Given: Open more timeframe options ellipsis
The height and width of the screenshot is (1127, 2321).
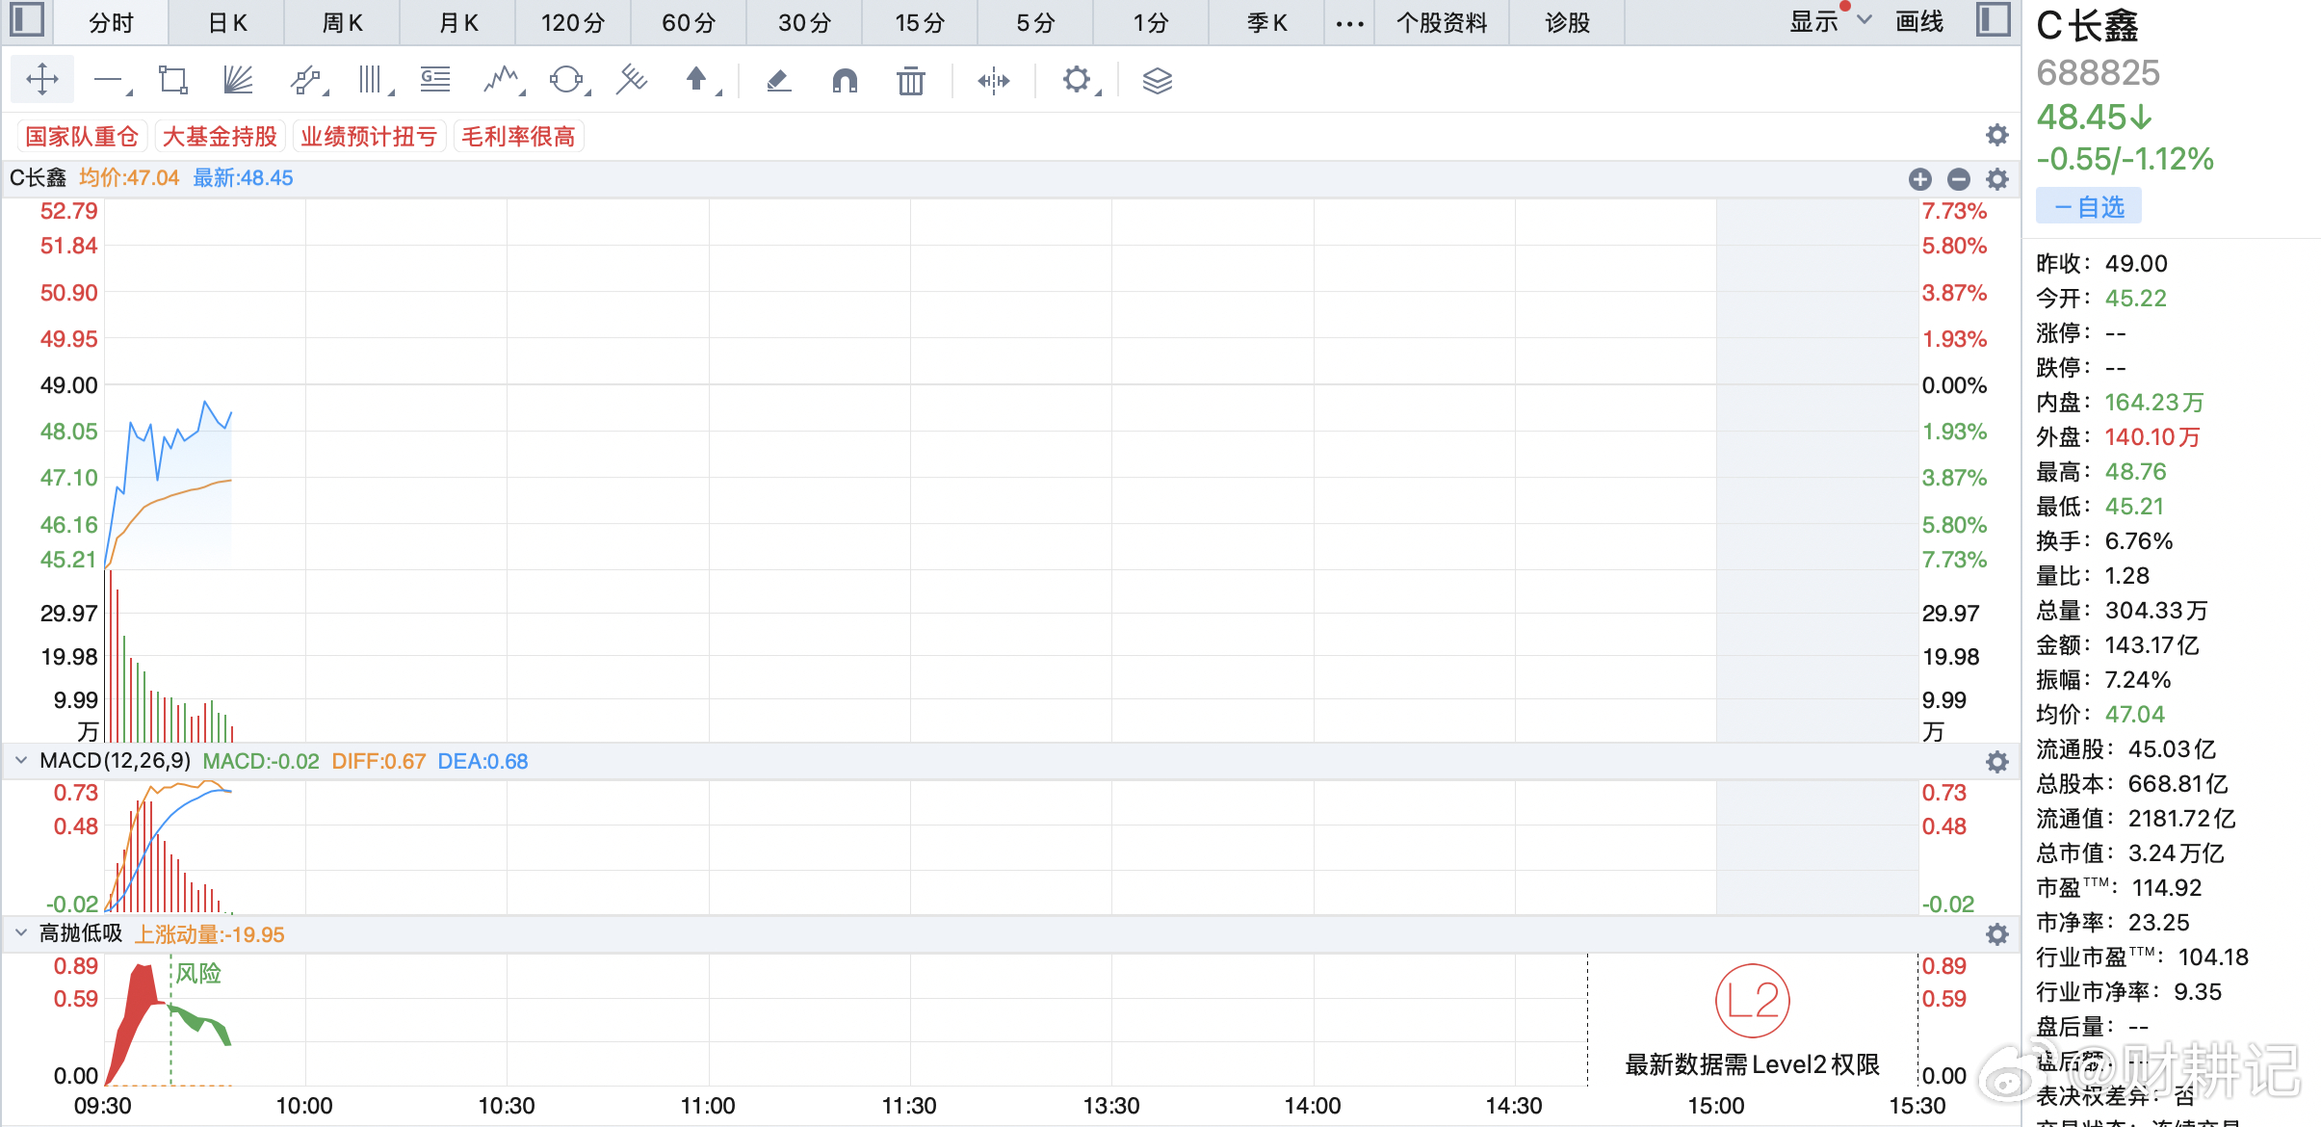Looking at the screenshot, I should pos(1350,23).
